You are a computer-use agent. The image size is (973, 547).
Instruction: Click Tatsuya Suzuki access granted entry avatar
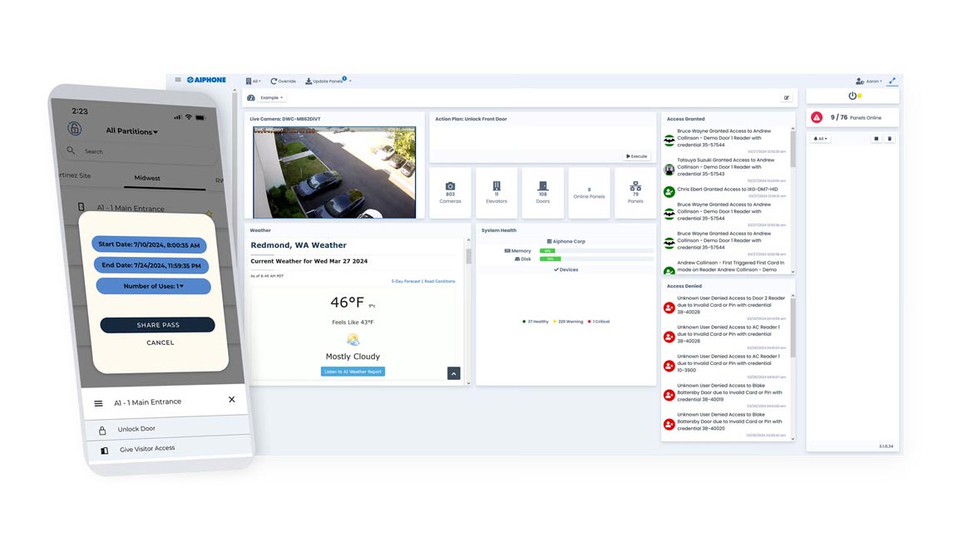coord(669,170)
